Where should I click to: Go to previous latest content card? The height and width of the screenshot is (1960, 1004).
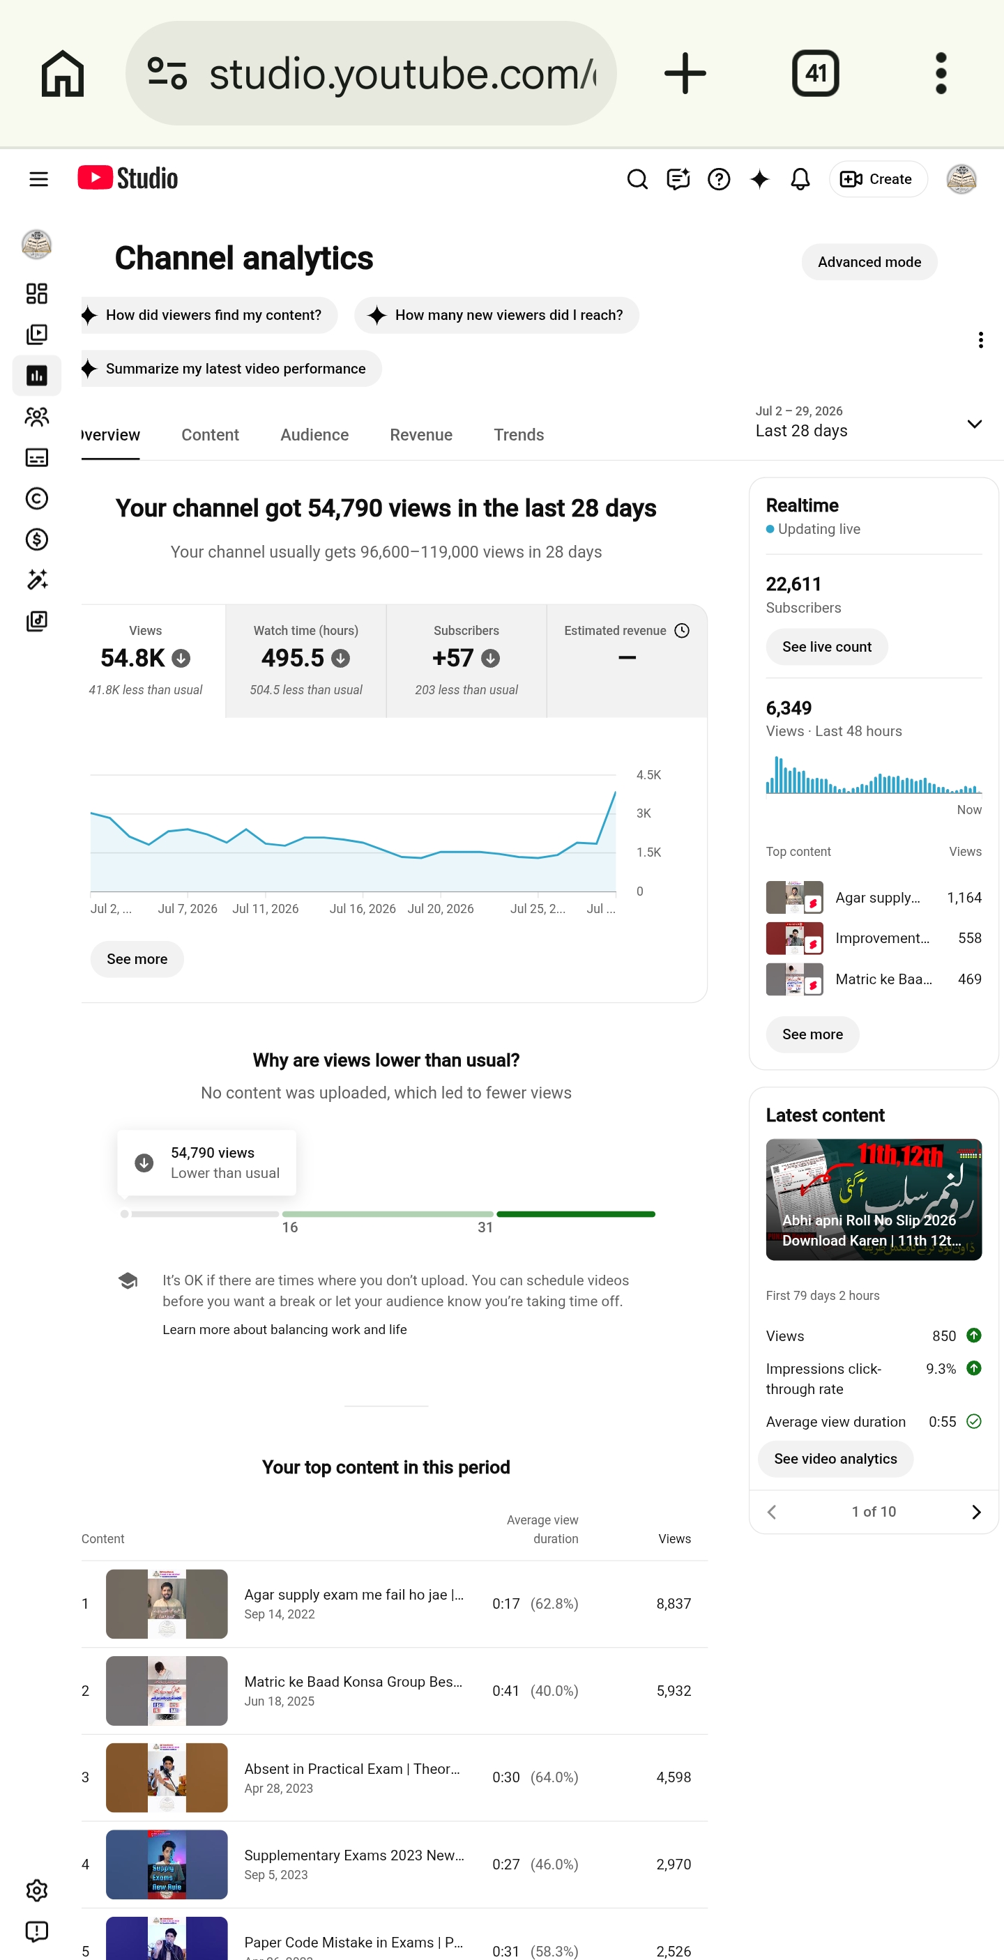click(x=772, y=1512)
